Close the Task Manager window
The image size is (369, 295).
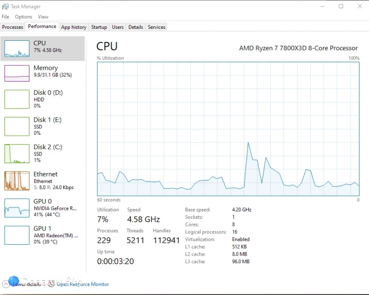point(360,6)
